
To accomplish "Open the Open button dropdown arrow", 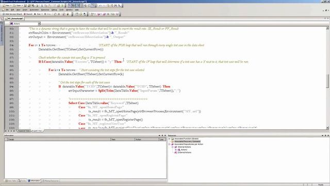I will (x=22, y=6).
